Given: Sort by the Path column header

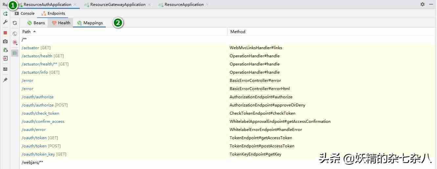Looking at the screenshot, I should click(26, 32).
